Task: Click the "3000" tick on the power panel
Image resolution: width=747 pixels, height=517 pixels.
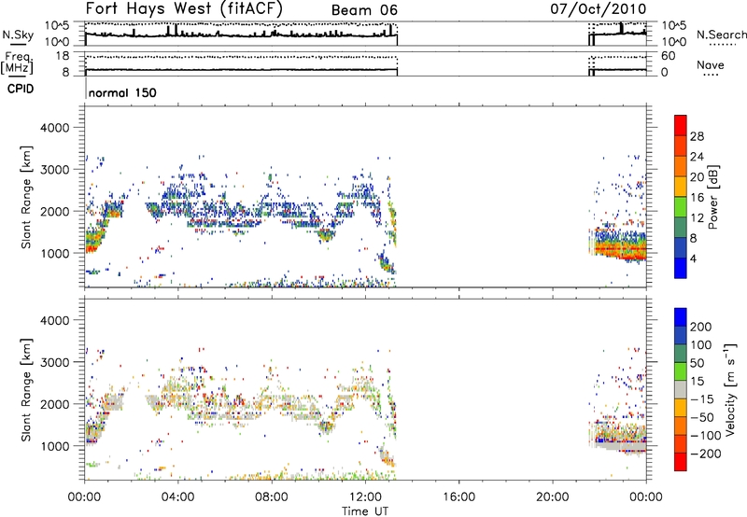Action: [55, 170]
